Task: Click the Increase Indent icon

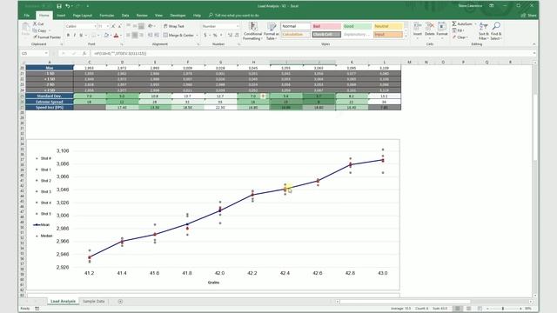Action: 157,35
